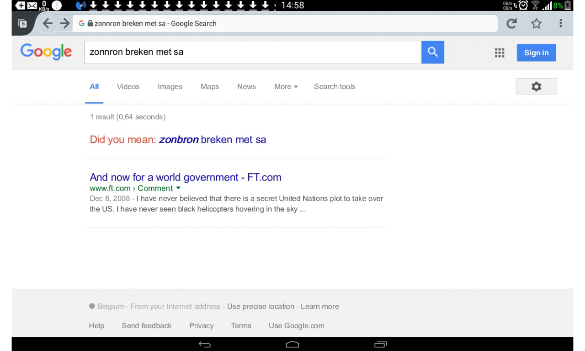The height and width of the screenshot is (351, 585).
Task: Click the result snippet about black helicopters
Action: click(x=236, y=204)
